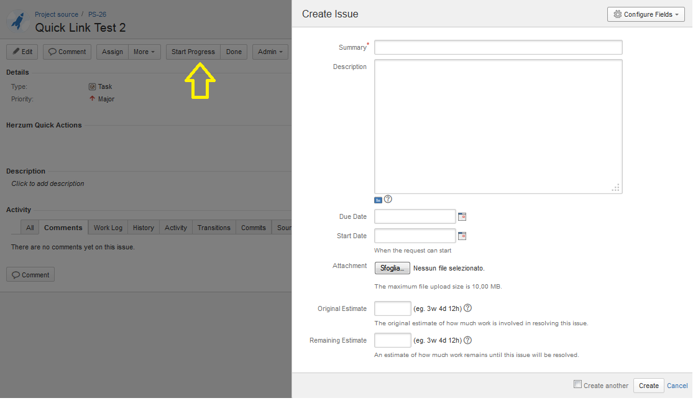Open the Configure Fields dropdown
This screenshot has height=403, width=698.
point(645,14)
